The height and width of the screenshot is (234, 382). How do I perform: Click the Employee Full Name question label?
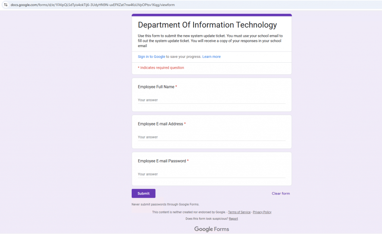tap(156, 87)
